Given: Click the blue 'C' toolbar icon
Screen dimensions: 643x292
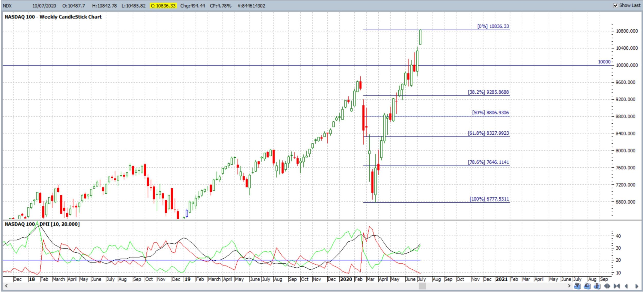Looking at the screenshot, I should [587, 286].
